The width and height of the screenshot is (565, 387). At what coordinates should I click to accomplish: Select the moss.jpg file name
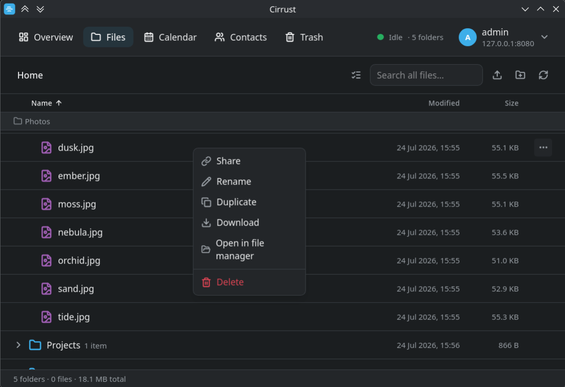(x=77, y=204)
